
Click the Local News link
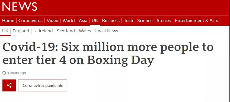coord(107,31)
